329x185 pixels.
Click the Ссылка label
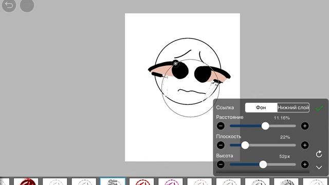pyautogui.click(x=225, y=107)
